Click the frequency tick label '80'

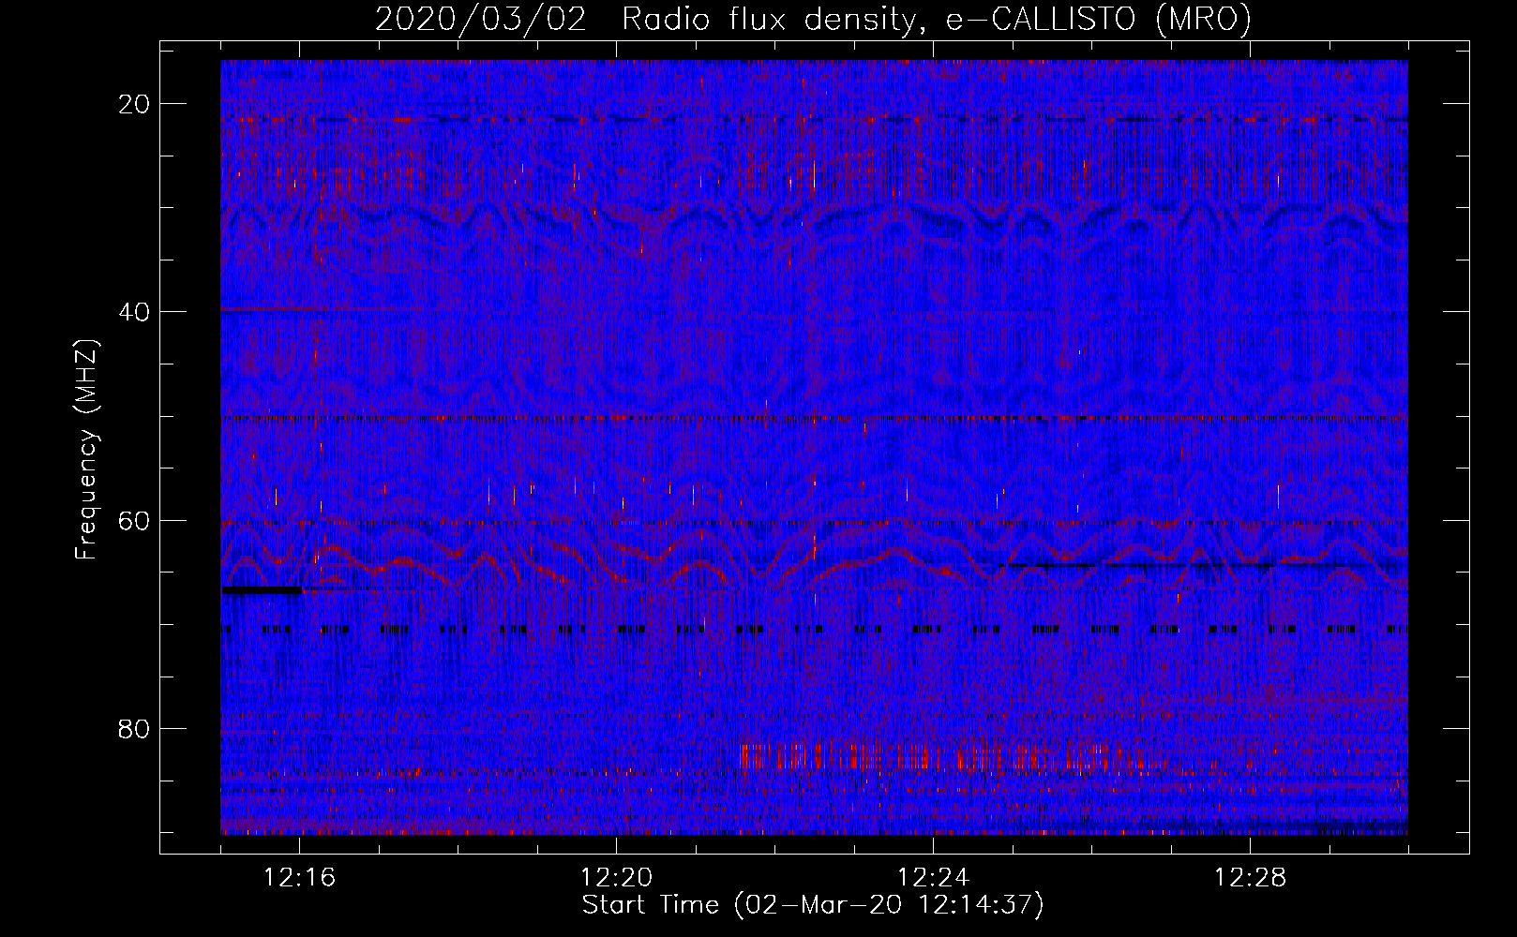click(x=135, y=728)
